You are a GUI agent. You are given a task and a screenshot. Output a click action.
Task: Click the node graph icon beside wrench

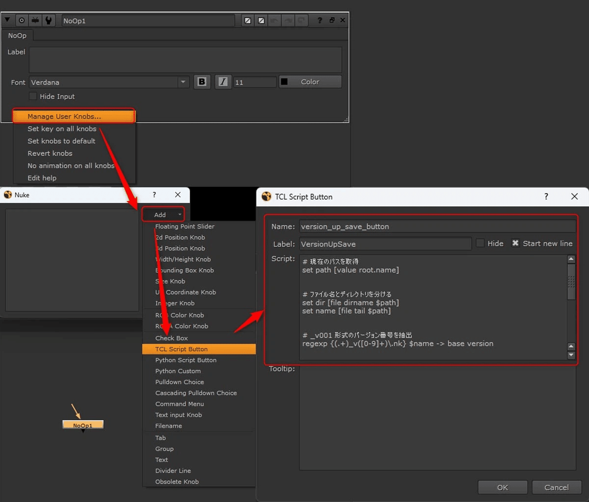[35, 21]
